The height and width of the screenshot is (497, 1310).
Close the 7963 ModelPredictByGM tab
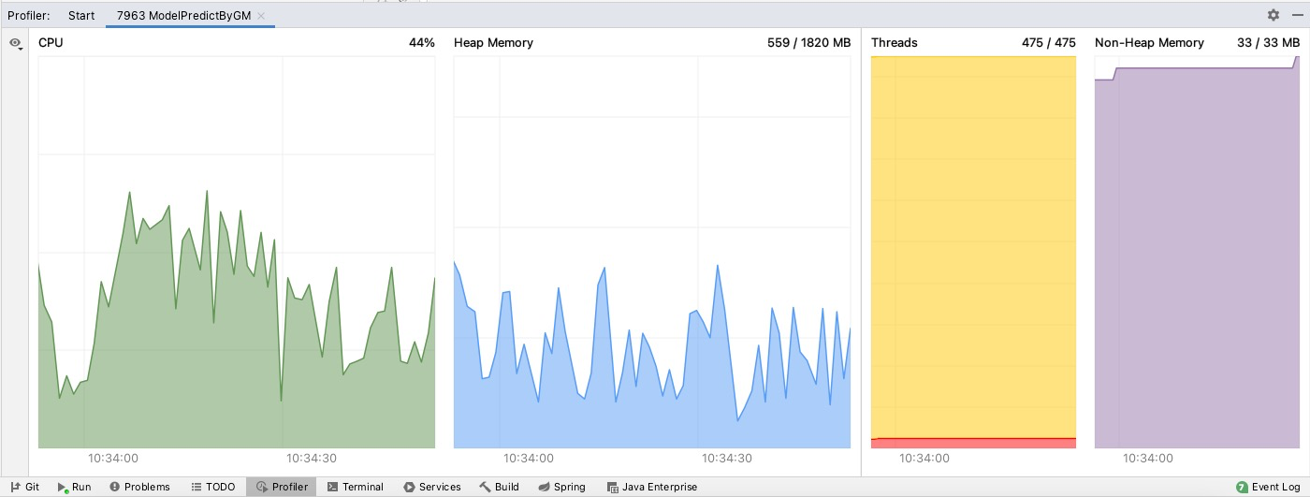[x=261, y=16]
